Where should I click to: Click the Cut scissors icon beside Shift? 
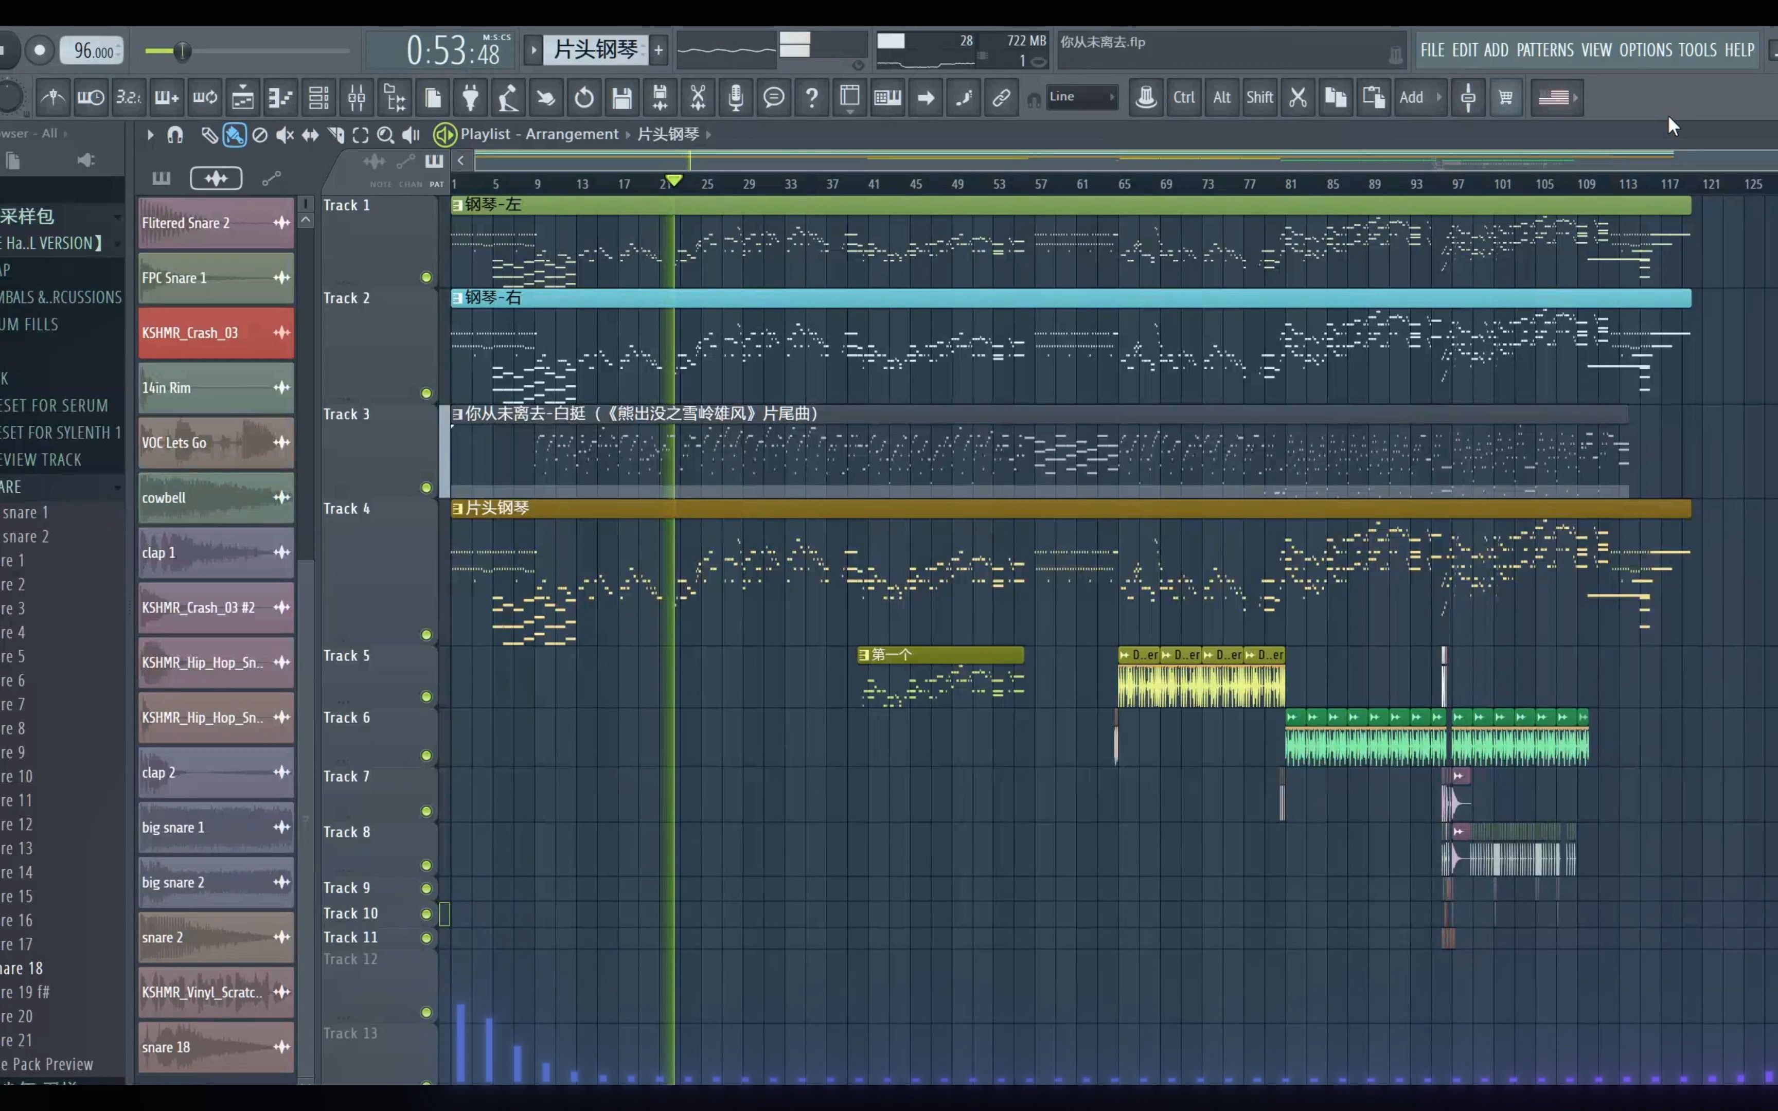pyautogui.click(x=1297, y=97)
